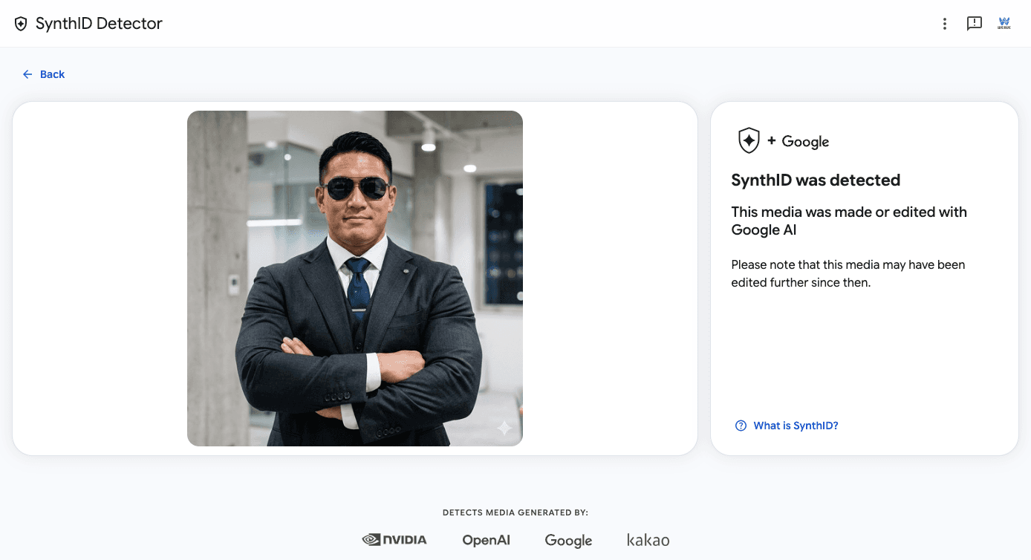Open the three-dot more options menu

[945, 24]
